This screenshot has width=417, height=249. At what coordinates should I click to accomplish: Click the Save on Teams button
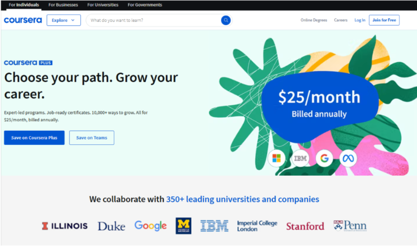(92, 138)
